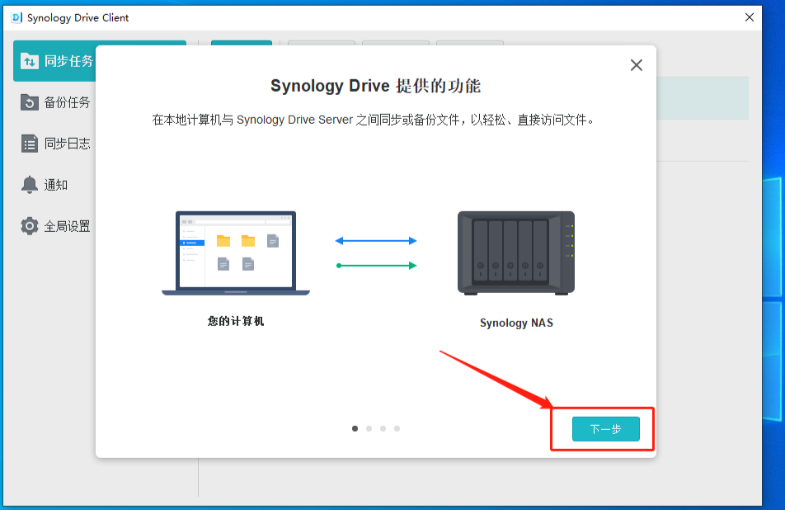Click the laptop computer illustration

coord(236,253)
